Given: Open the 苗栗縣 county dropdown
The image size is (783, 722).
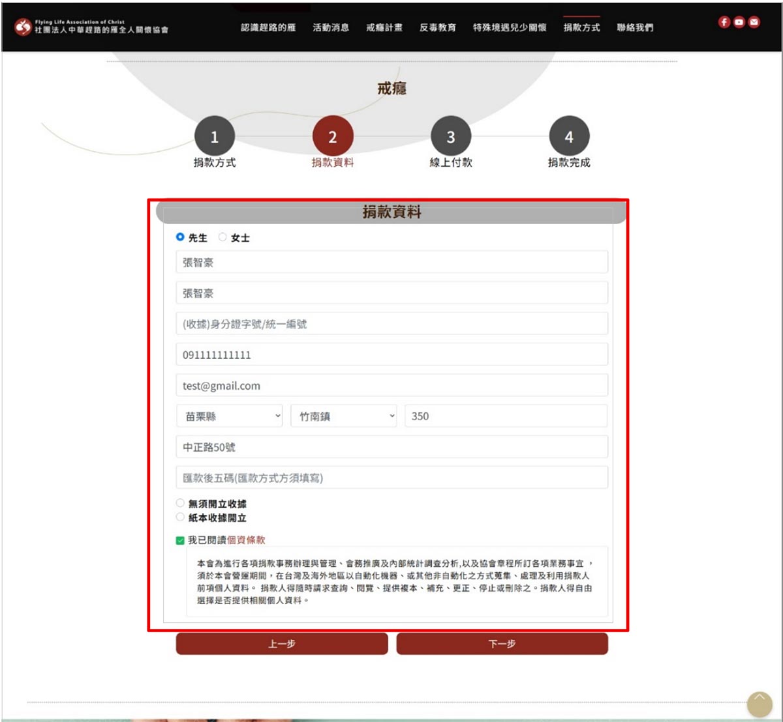Looking at the screenshot, I should click(x=229, y=416).
